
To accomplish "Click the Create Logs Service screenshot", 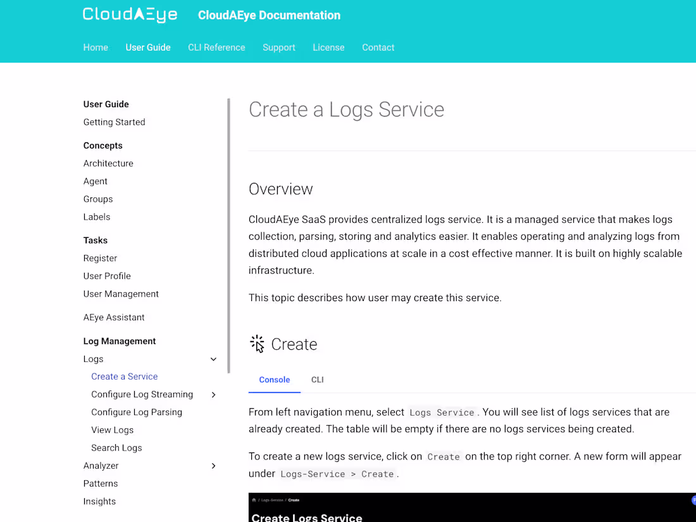I will (471, 511).
